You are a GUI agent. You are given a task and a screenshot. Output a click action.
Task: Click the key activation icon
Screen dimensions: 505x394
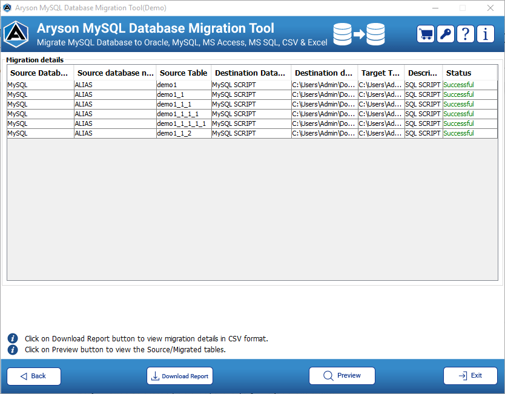446,34
